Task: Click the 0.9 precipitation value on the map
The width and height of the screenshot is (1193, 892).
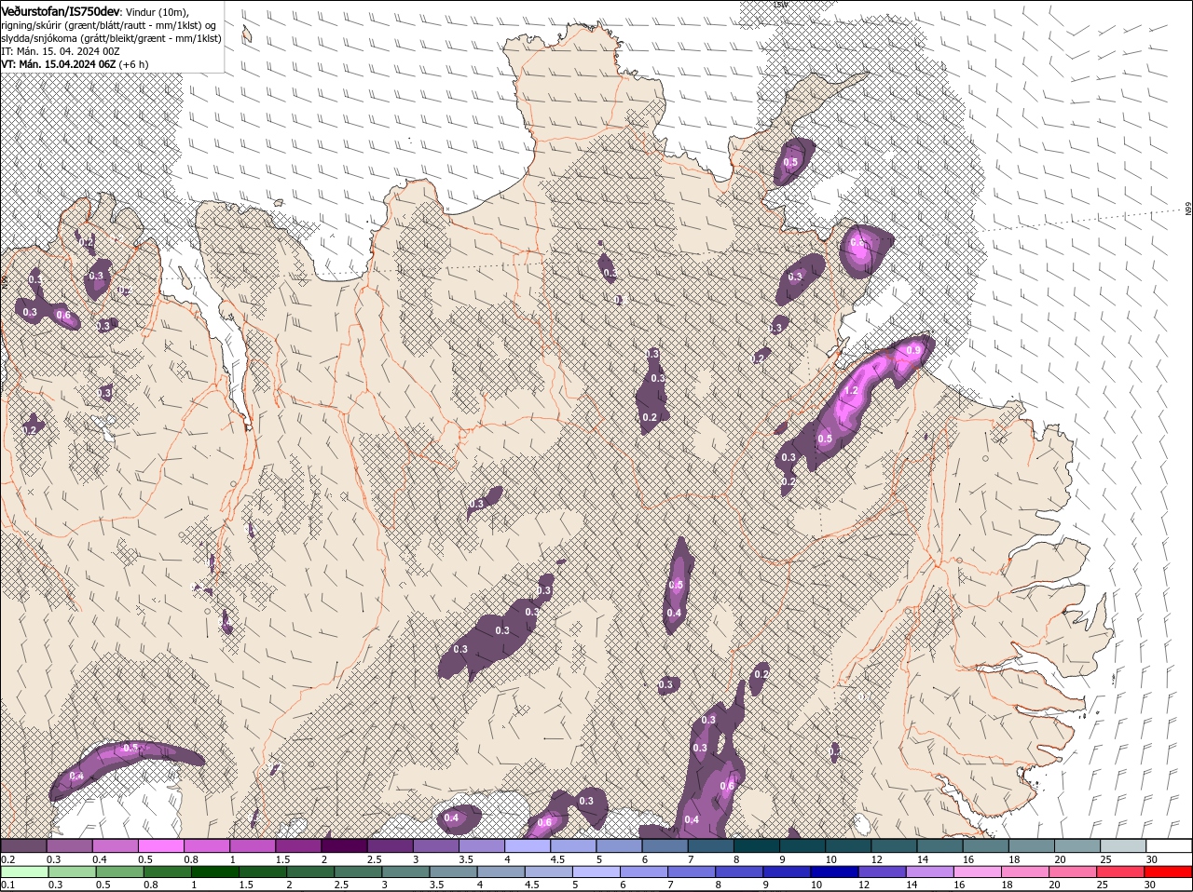Action: click(x=914, y=350)
